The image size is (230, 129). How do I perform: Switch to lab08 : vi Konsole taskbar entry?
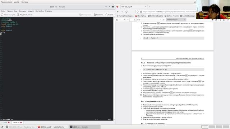[85, 127]
